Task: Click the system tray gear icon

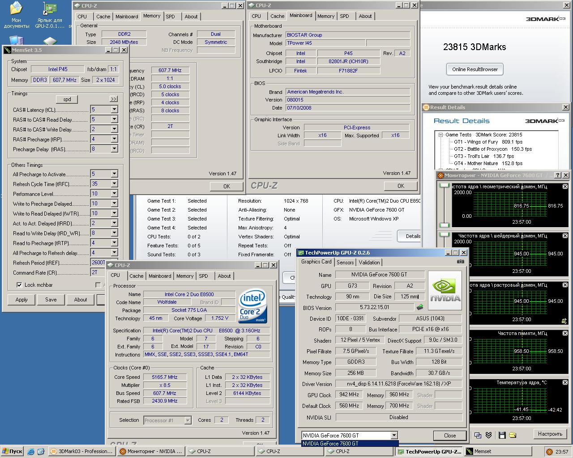Action: (x=549, y=452)
